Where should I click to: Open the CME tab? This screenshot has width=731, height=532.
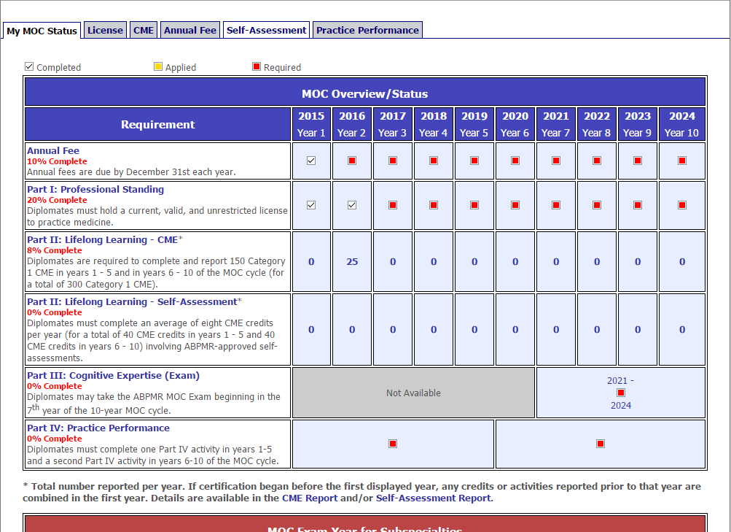[x=143, y=31]
